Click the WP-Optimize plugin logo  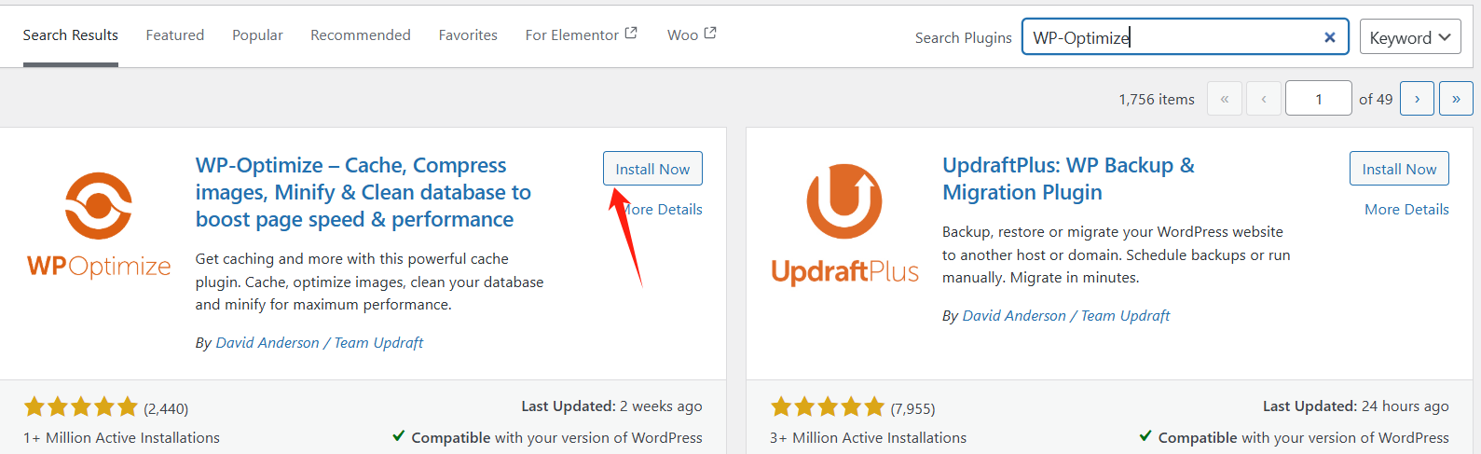[x=99, y=225]
